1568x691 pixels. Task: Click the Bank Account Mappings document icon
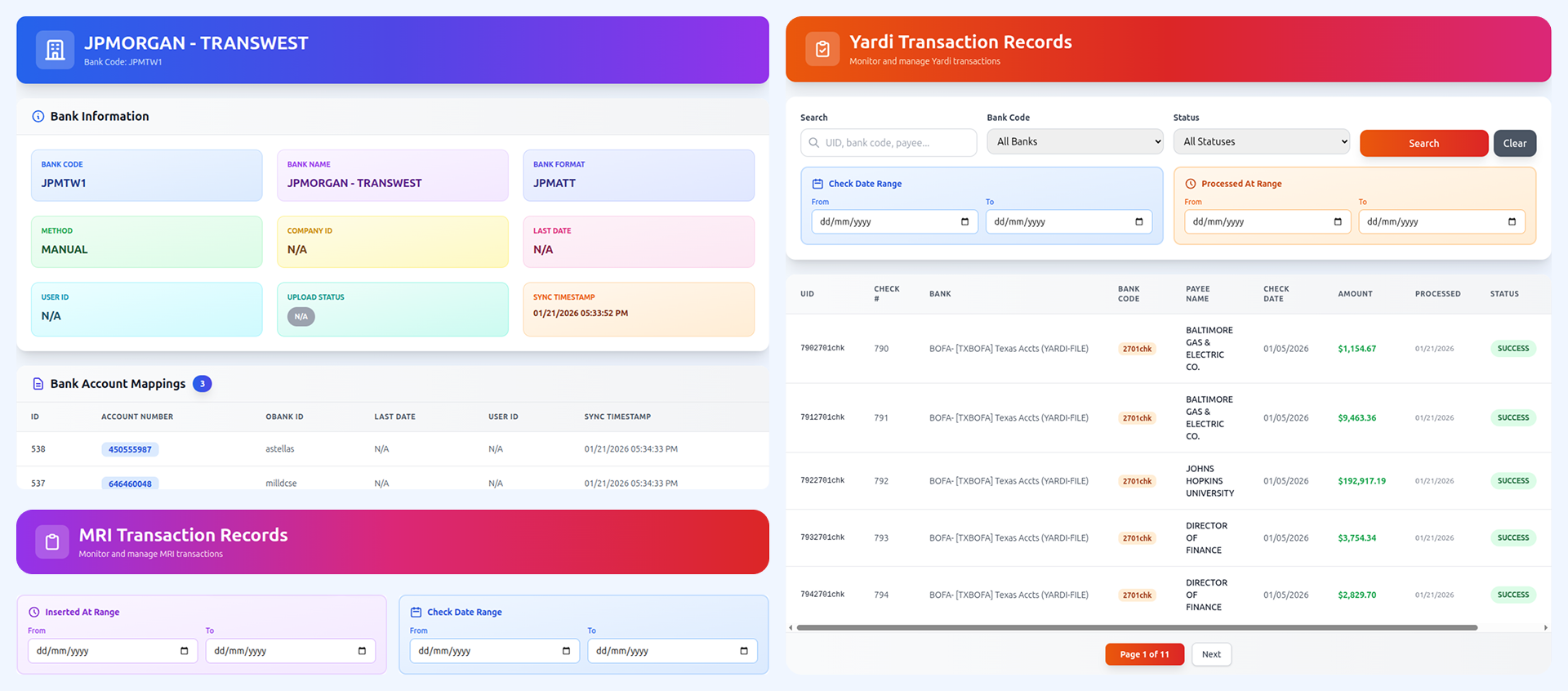tap(38, 384)
